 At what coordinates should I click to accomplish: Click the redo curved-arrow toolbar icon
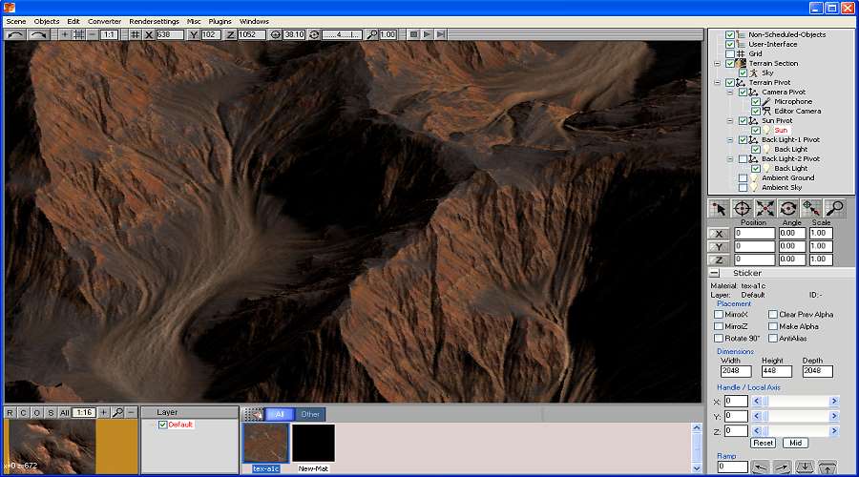click(x=39, y=34)
